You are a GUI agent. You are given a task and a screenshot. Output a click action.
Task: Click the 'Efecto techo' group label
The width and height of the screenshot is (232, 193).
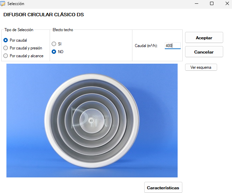[63, 30]
